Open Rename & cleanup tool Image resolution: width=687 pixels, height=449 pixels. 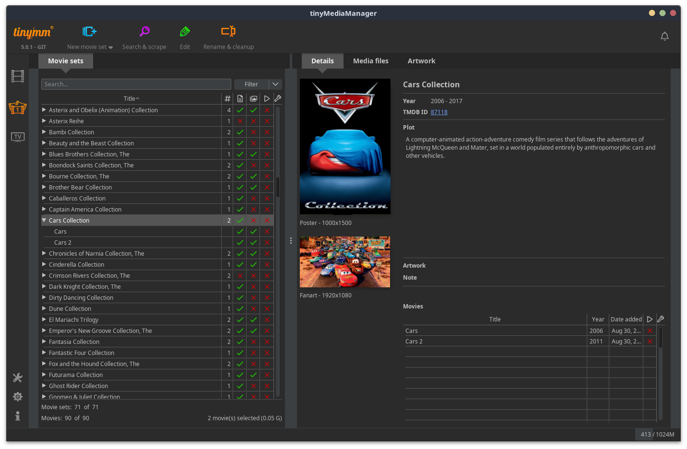pyautogui.click(x=228, y=32)
